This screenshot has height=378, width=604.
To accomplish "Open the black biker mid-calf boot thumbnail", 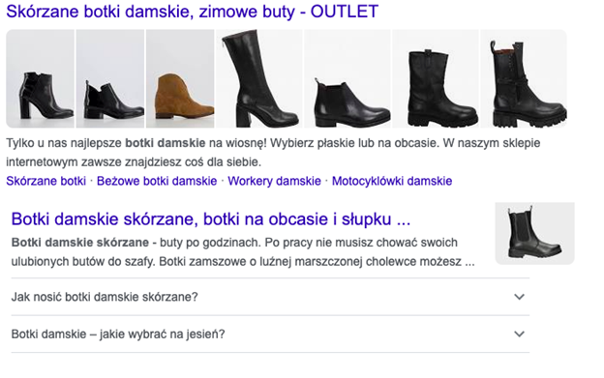I will (436, 78).
